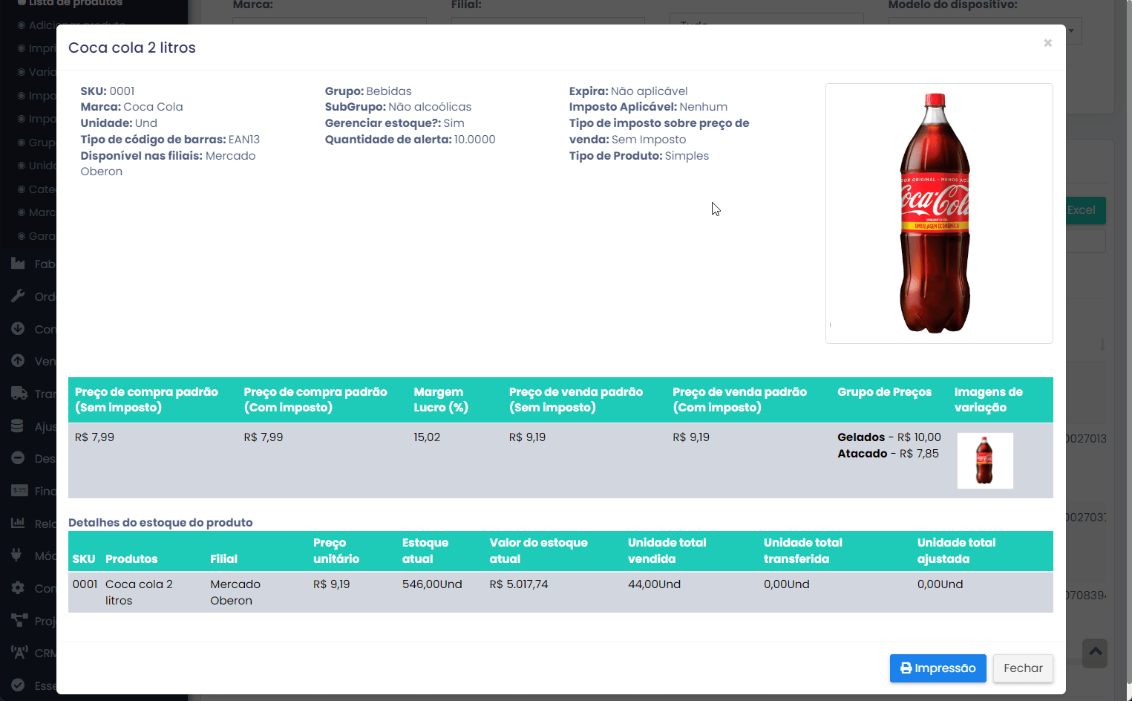Click the Atacado price R$ 7,85

919,454
